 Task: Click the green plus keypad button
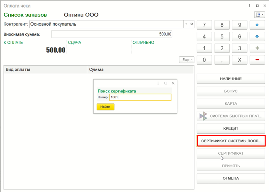click(257, 48)
